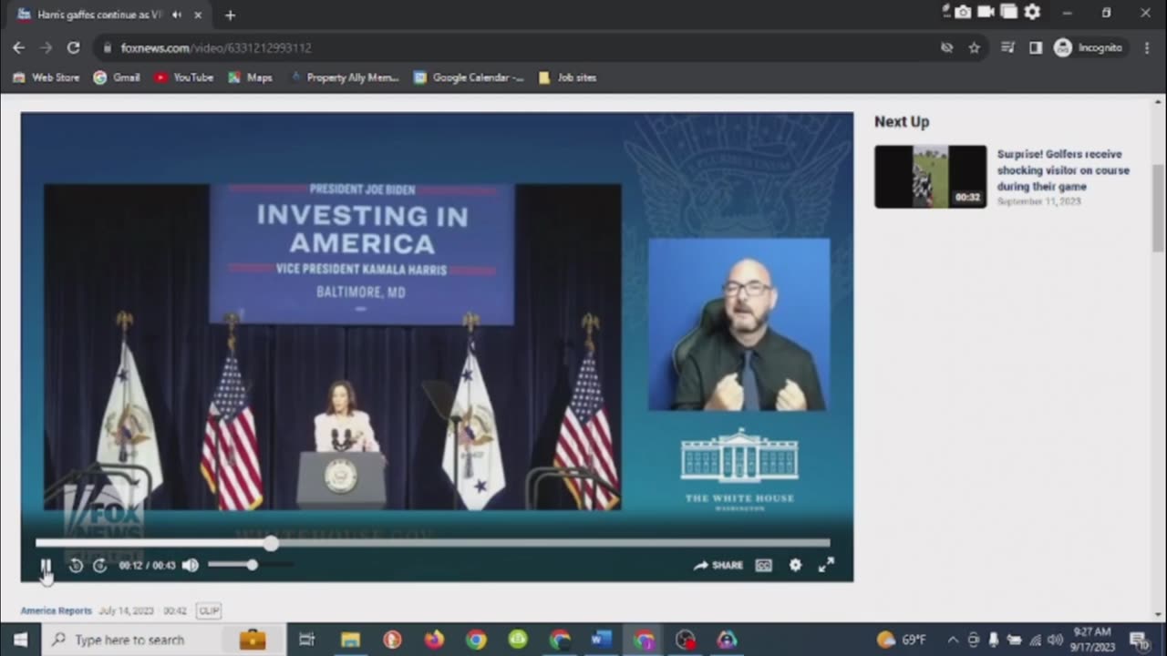Open the America Reports link

57,611
